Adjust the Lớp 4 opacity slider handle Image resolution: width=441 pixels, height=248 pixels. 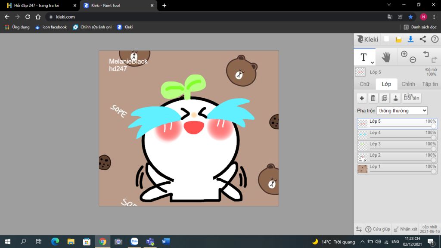point(434,138)
